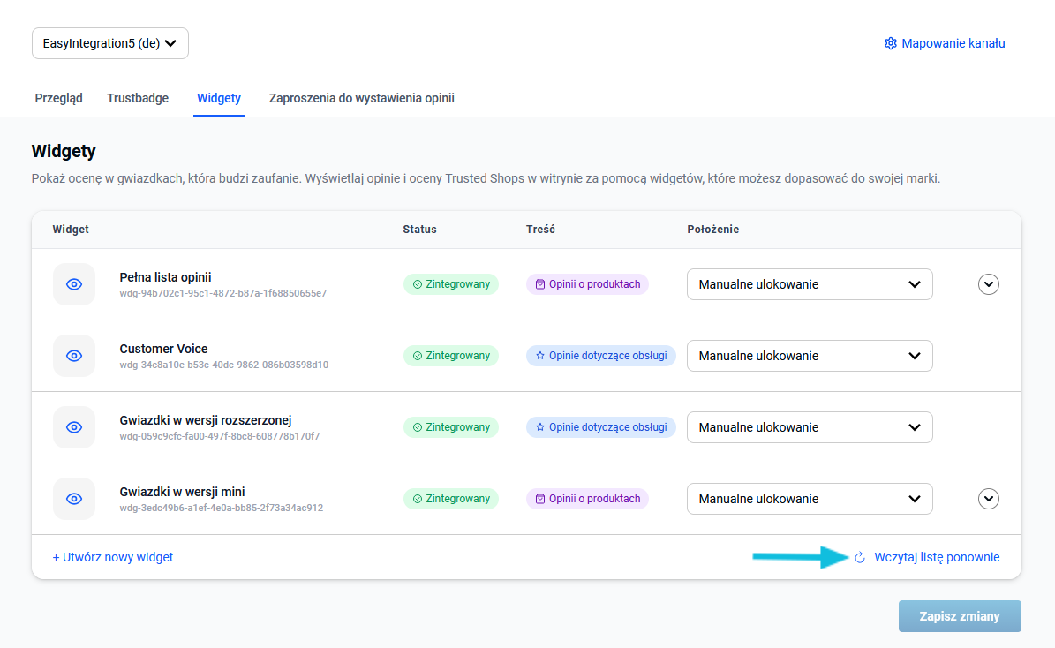
Task: Click the checkmark icon in Gwiazdki w wersji mini status
Action: (418, 499)
